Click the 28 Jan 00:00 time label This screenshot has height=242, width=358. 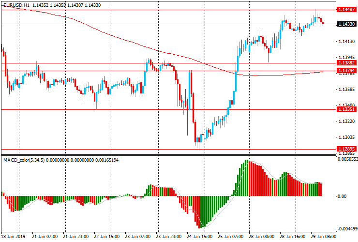tap(262, 236)
